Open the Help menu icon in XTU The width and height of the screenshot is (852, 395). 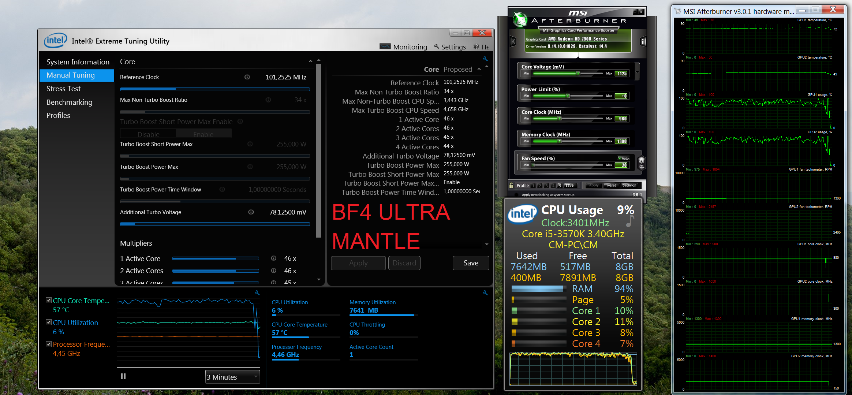(476, 46)
